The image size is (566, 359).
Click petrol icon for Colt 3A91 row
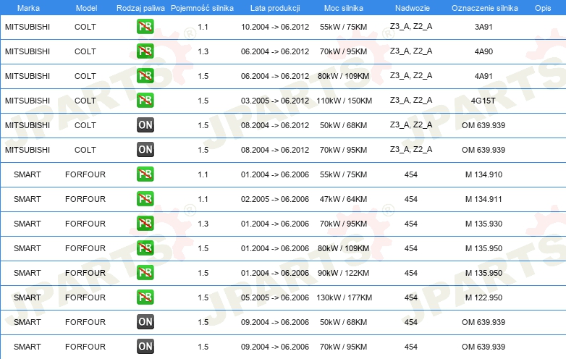pos(145,27)
